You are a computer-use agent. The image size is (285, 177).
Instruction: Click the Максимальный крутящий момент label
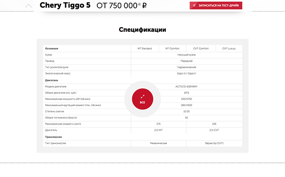(x=73, y=105)
